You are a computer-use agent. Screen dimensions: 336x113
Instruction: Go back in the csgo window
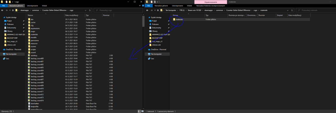2,10
